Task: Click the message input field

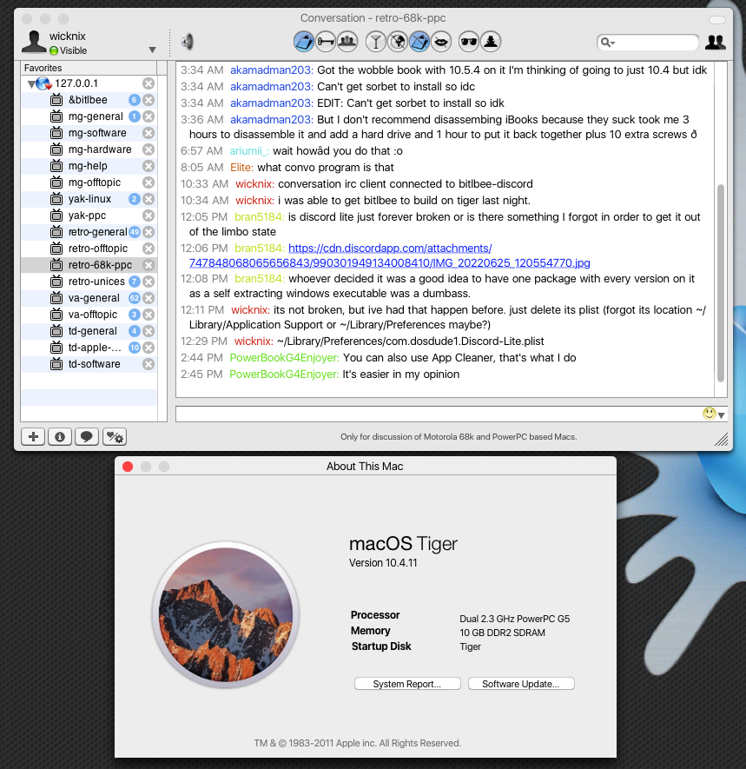Action: (439, 414)
